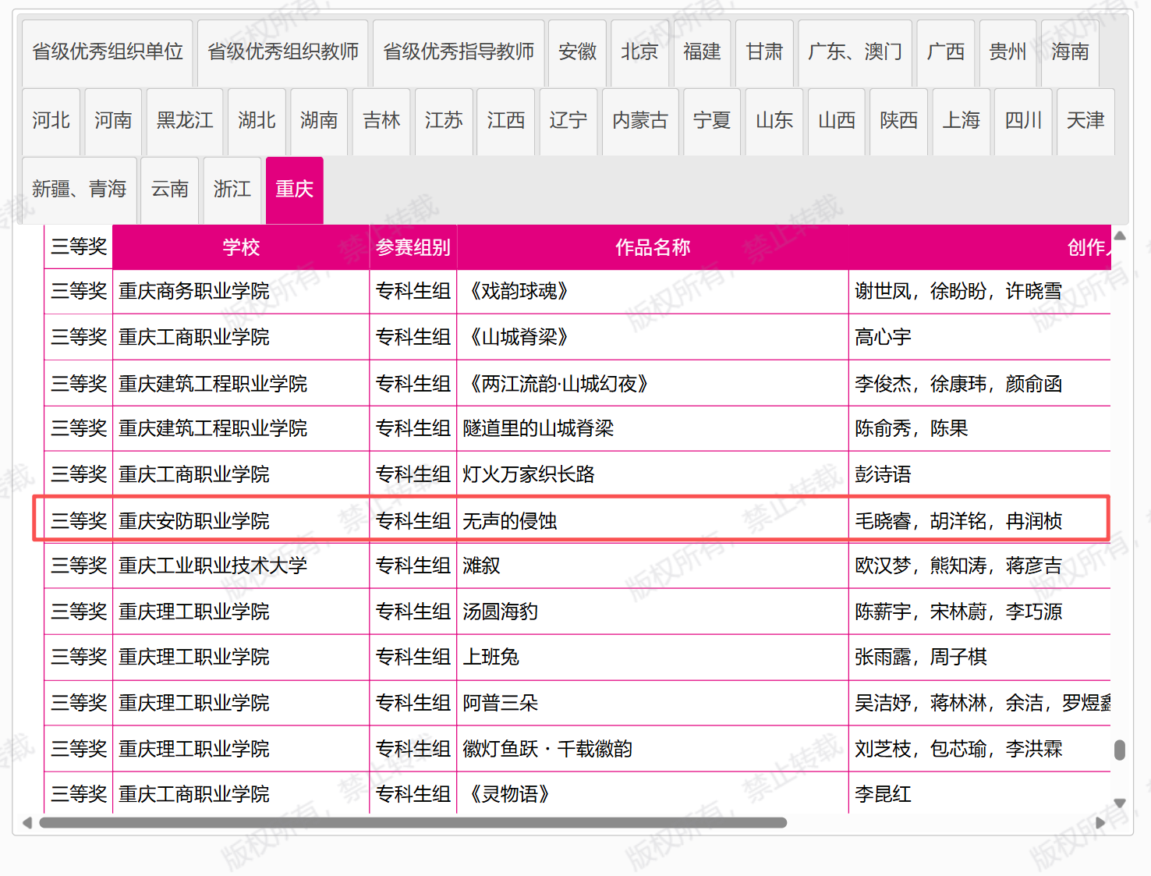Click the creators 陈俞秀, 陈果
This screenshot has height=876, width=1151.
[912, 429]
